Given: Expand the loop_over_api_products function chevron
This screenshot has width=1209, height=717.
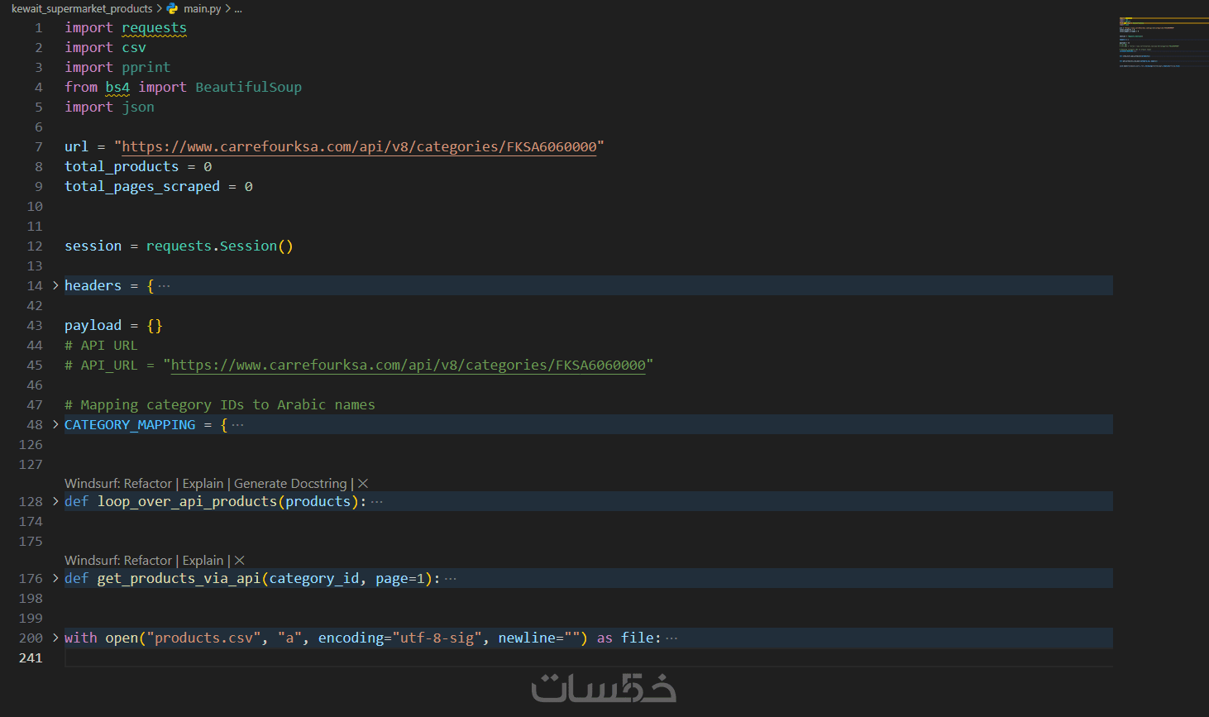Looking at the screenshot, I should pos(55,501).
